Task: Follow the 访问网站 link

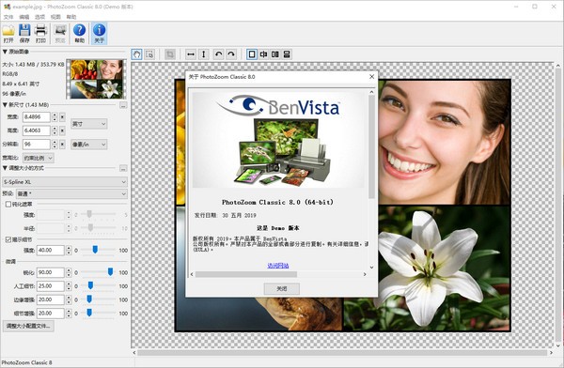Action: (278, 266)
